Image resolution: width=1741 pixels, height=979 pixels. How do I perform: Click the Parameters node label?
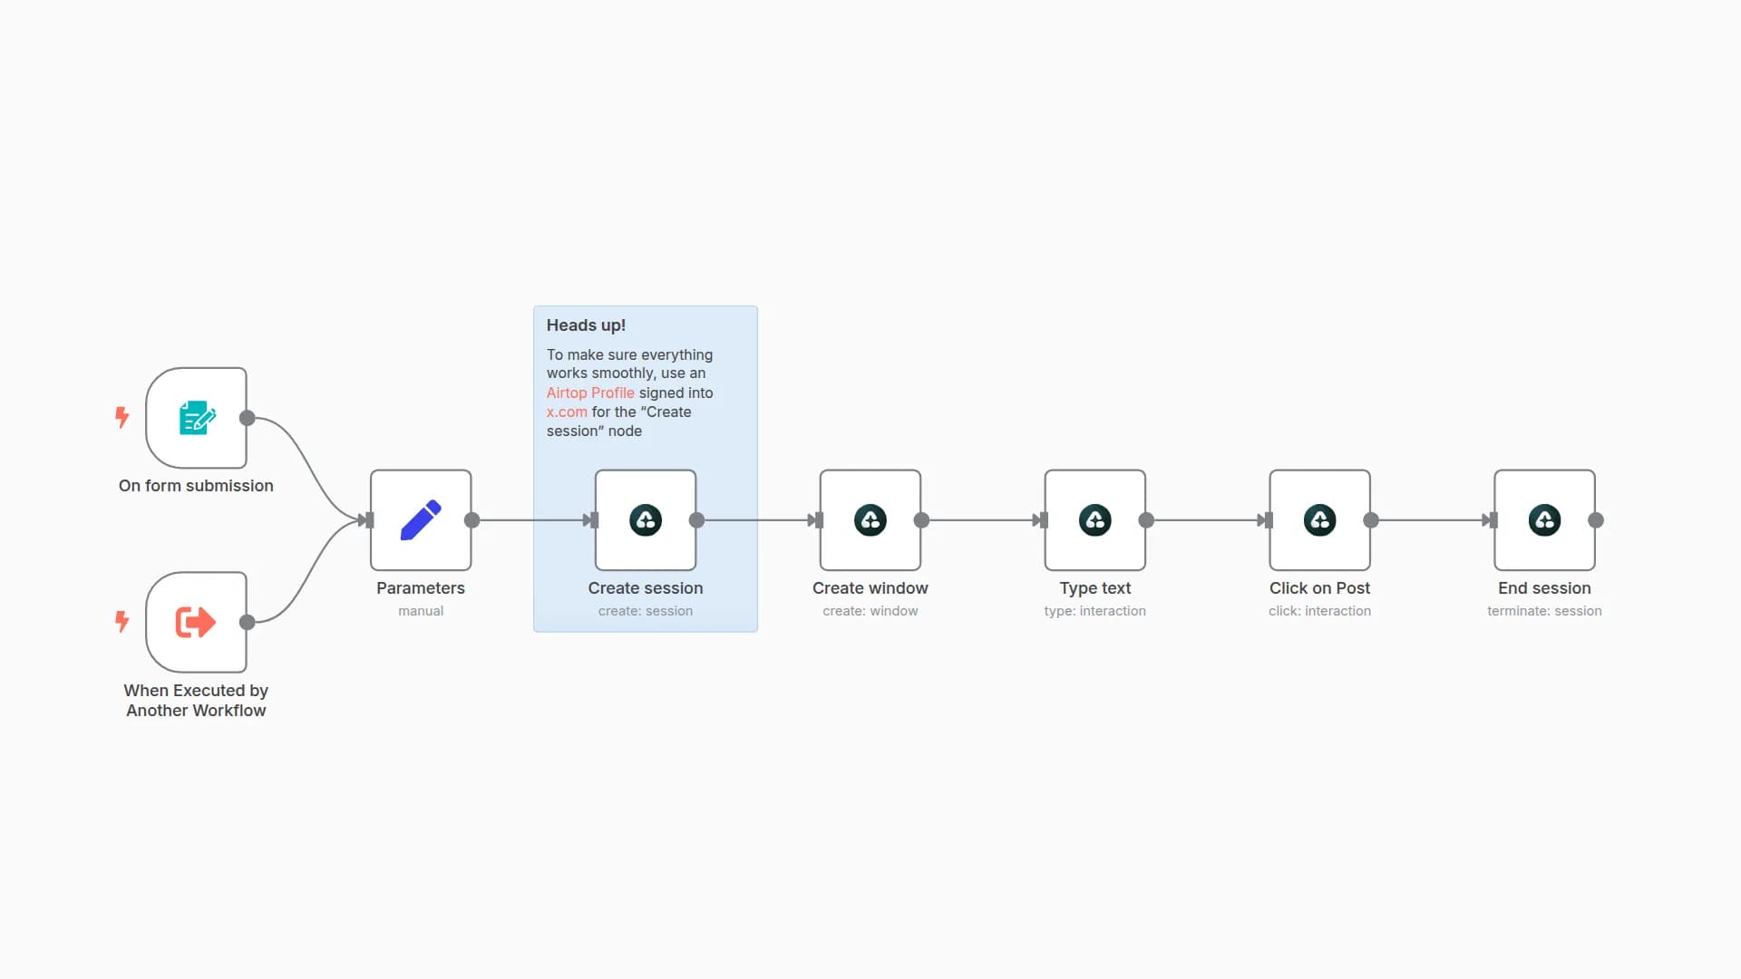[x=421, y=588]
